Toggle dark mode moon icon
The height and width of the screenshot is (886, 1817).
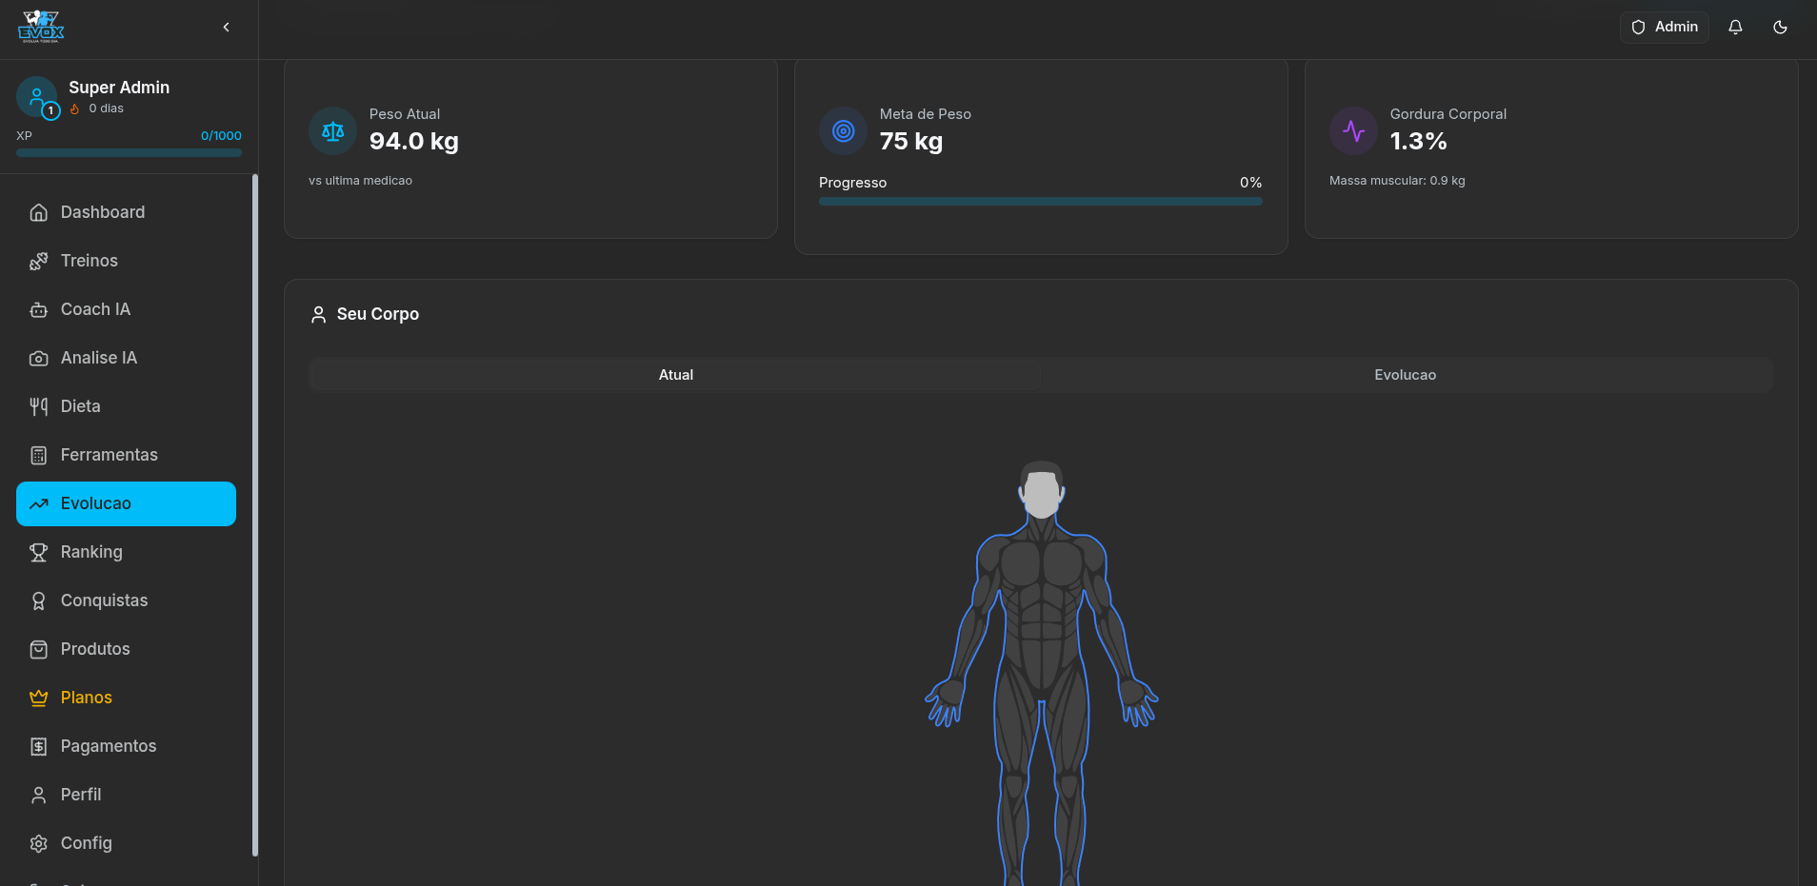pos(1780,27)
